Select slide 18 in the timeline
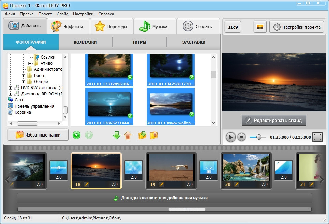The height and width of the screenshot is (224, 329). (96, 171)
